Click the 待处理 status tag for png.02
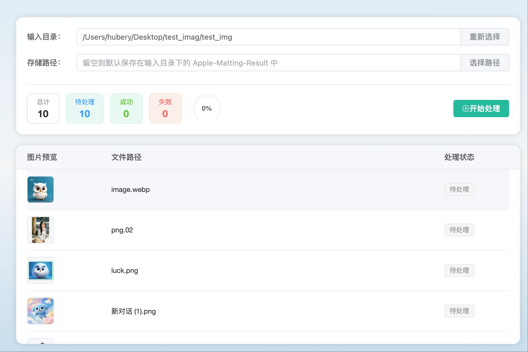 (459, 230)
